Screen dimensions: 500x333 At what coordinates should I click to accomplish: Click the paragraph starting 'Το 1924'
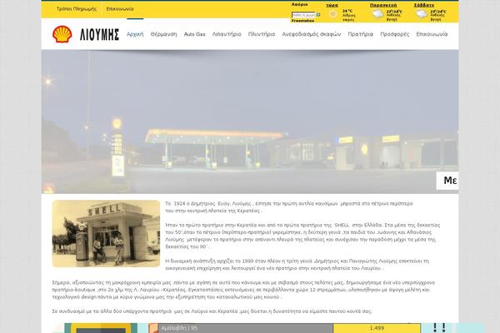(x=289, y=207)
